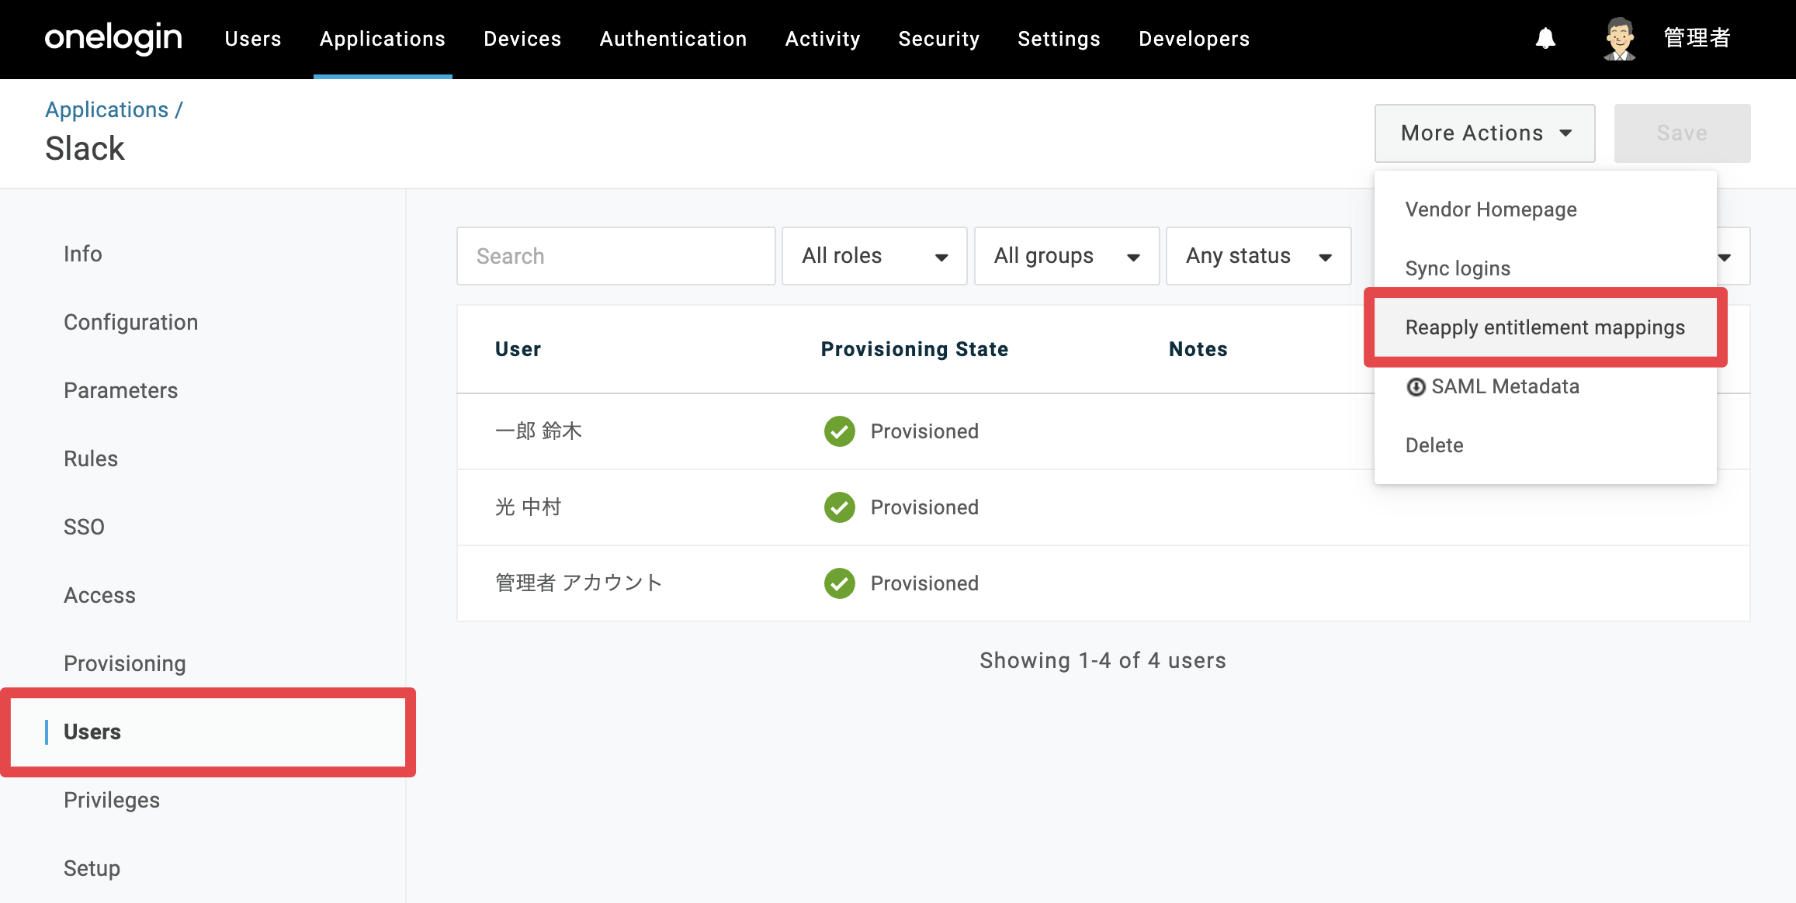The image size is (1796, 903).
Task: Click the Save button
Action: click(1682, 133)
